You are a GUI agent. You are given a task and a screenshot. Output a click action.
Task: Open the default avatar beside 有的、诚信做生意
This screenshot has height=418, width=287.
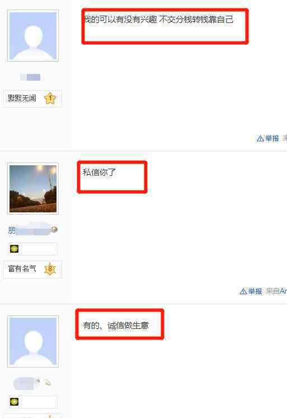[33, 341]
